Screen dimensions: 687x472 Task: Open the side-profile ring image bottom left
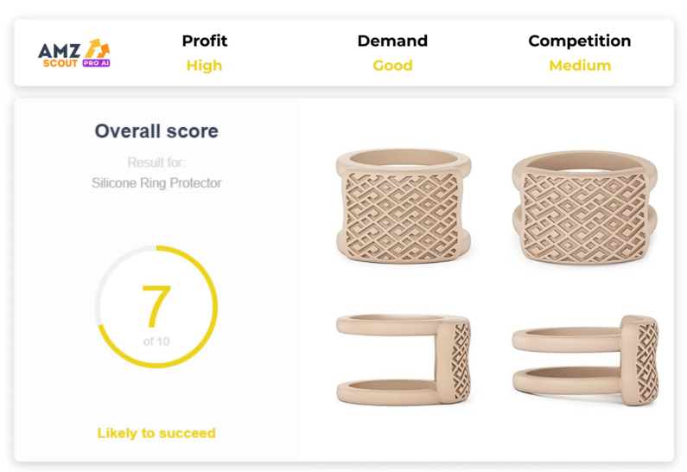pyautogui.click(x=404, y=360)
